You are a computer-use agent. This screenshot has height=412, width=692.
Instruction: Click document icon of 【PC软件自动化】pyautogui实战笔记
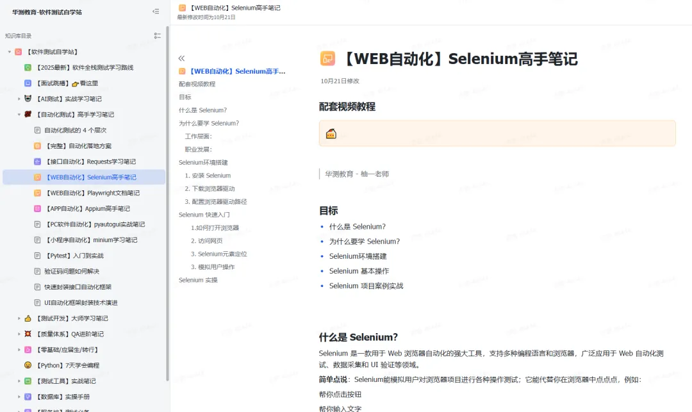point(38,224)
